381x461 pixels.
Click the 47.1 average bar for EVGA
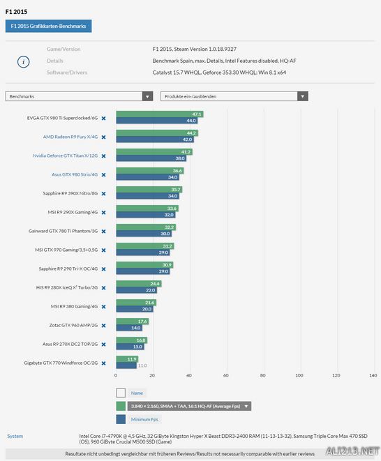[160, 114]
